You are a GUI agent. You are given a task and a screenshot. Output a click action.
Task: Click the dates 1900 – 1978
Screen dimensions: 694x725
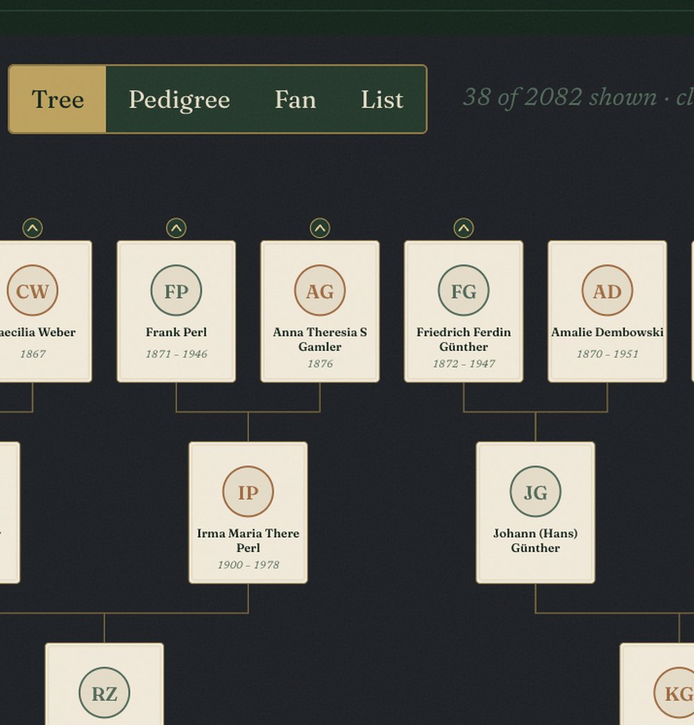(248, 565)
